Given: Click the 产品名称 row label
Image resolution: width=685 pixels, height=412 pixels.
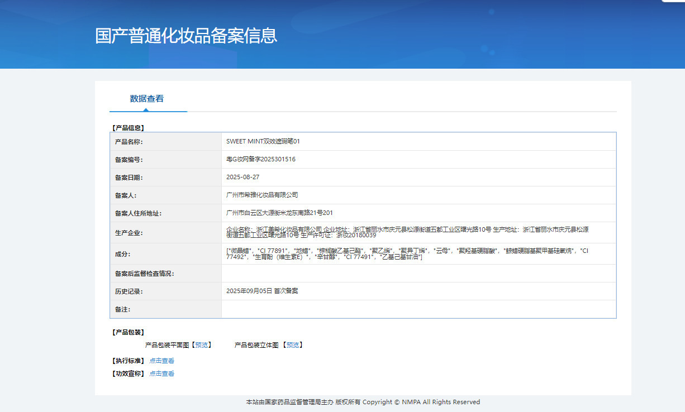Looking at the screenshot, I should pyautogui.click(x=166, y=142).
